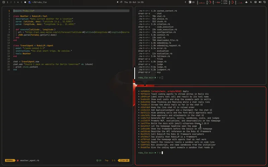
Task: Open the calendar from Thu 15 Oct 14:55
Action: [134, 2]
